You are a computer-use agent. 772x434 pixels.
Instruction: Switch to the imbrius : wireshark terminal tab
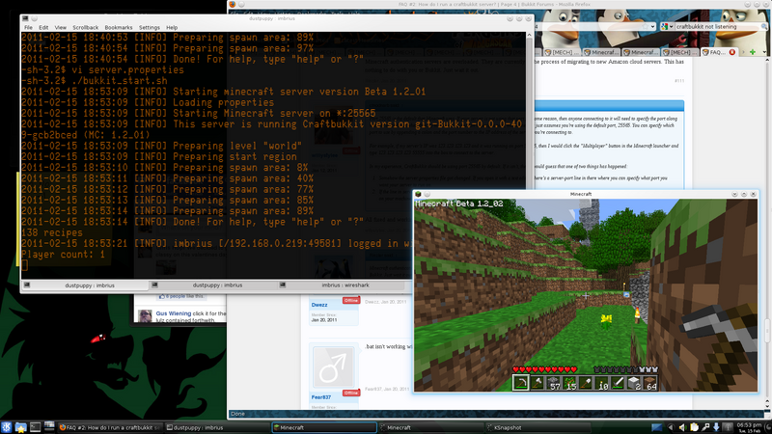coord(345,285)
